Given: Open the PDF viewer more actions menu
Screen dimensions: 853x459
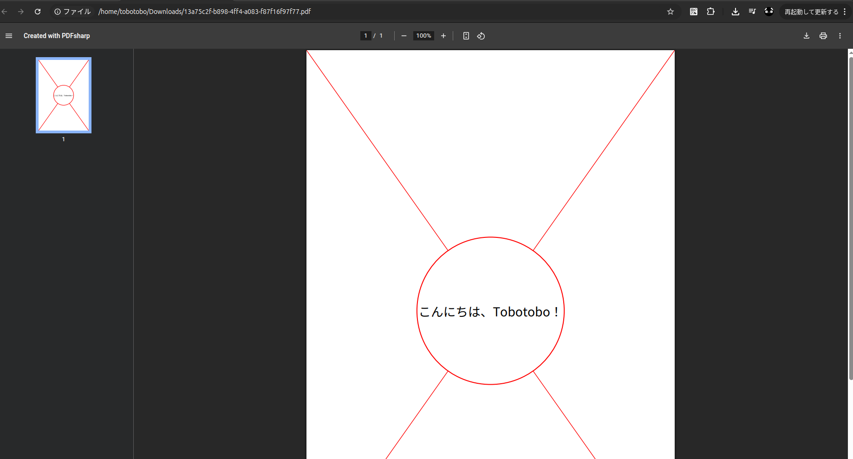Looking at the screenshot, I should 840,36.
